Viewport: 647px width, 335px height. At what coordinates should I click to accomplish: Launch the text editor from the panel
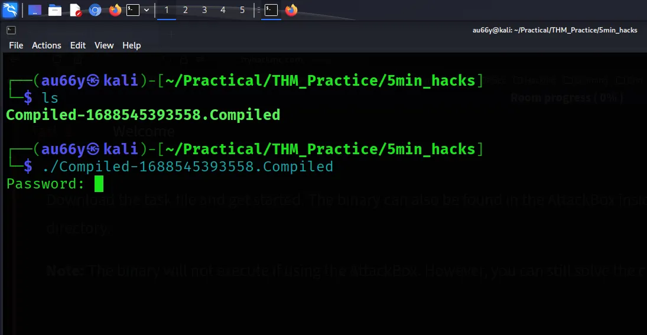tap(75, 10)
